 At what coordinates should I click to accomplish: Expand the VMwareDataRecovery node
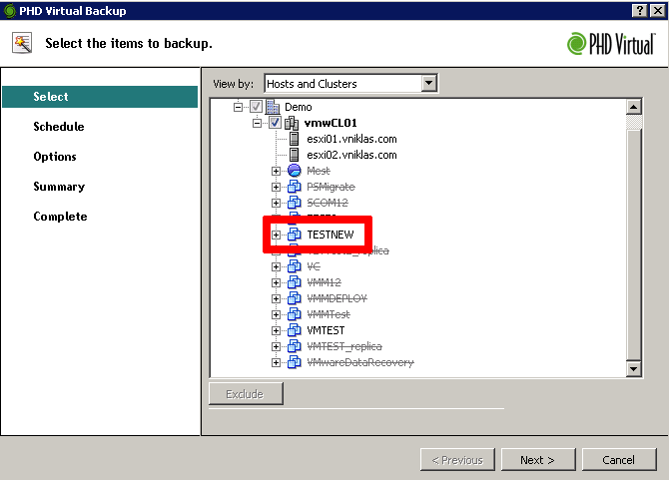point(276,362)
